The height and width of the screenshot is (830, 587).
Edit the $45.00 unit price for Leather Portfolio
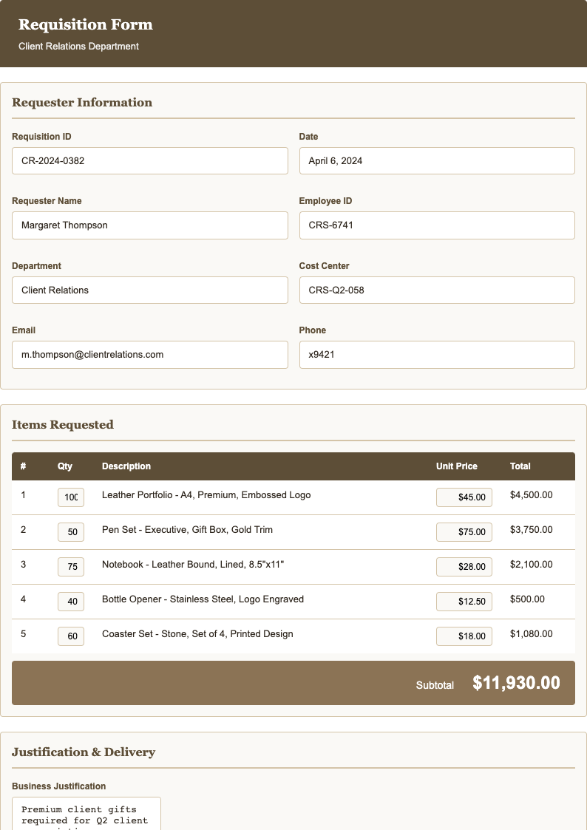point(464,497)
